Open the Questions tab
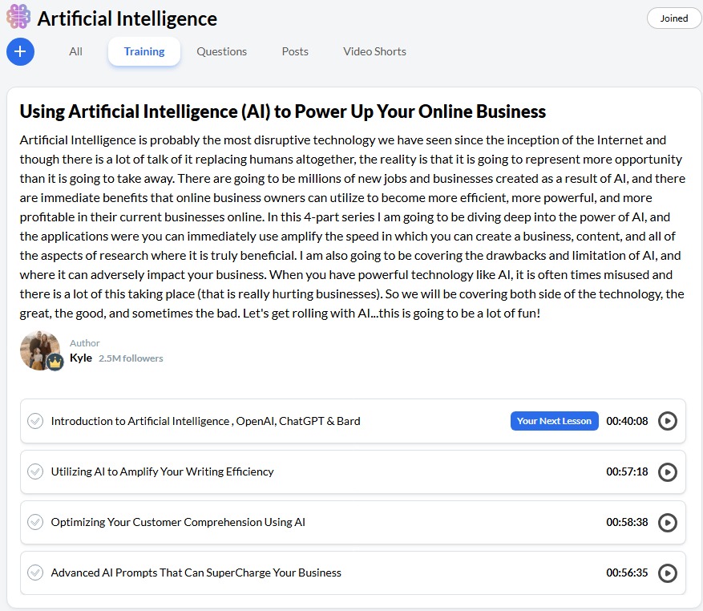 [221, 51]
